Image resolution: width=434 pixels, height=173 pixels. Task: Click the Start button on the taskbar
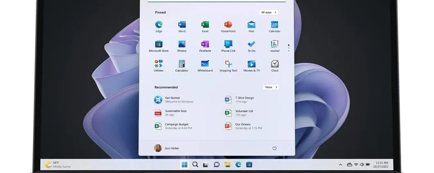[184, 165]
